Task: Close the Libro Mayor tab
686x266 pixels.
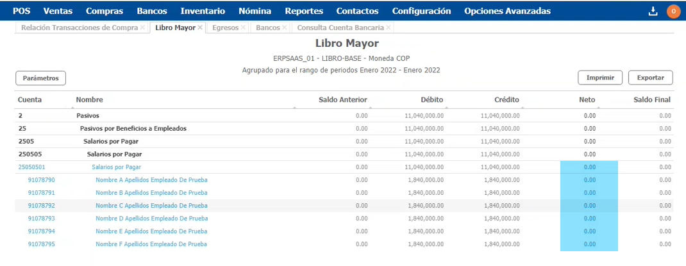Action: tap(201, 28)
